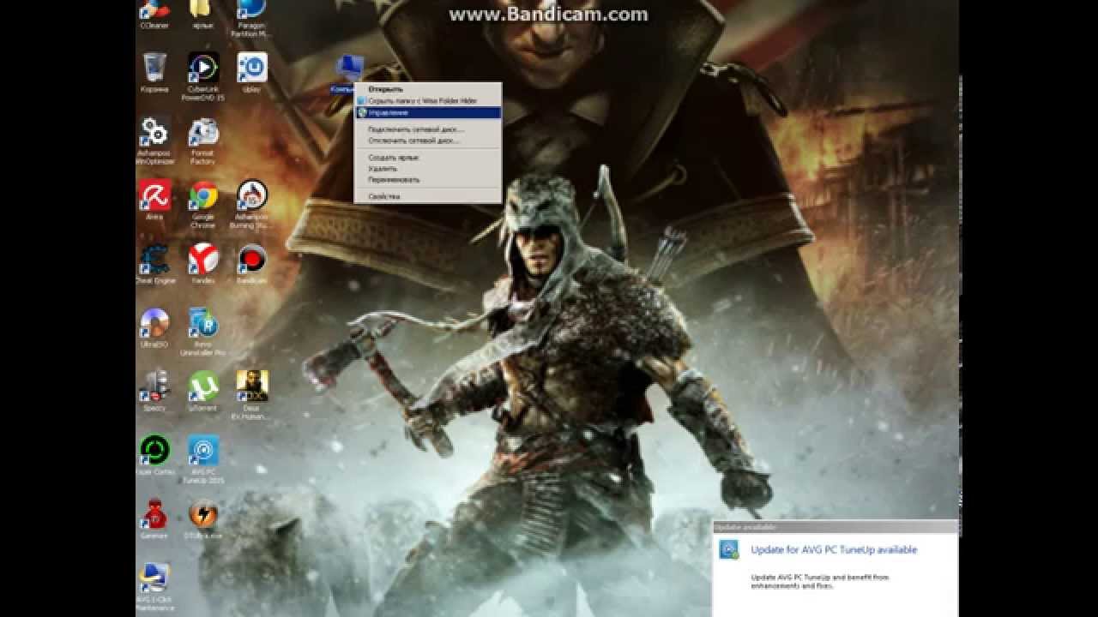Viewport: 1098px width, 617px height.
Task: Launch the Uplay desktop shortcut
Action: (x=251, y=72)
